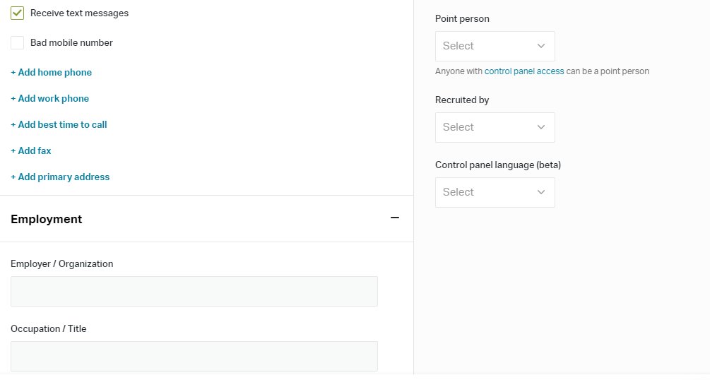Open Control panel language dropdown
The width and height of the screenshot is (710, 380).
(495, 193)
